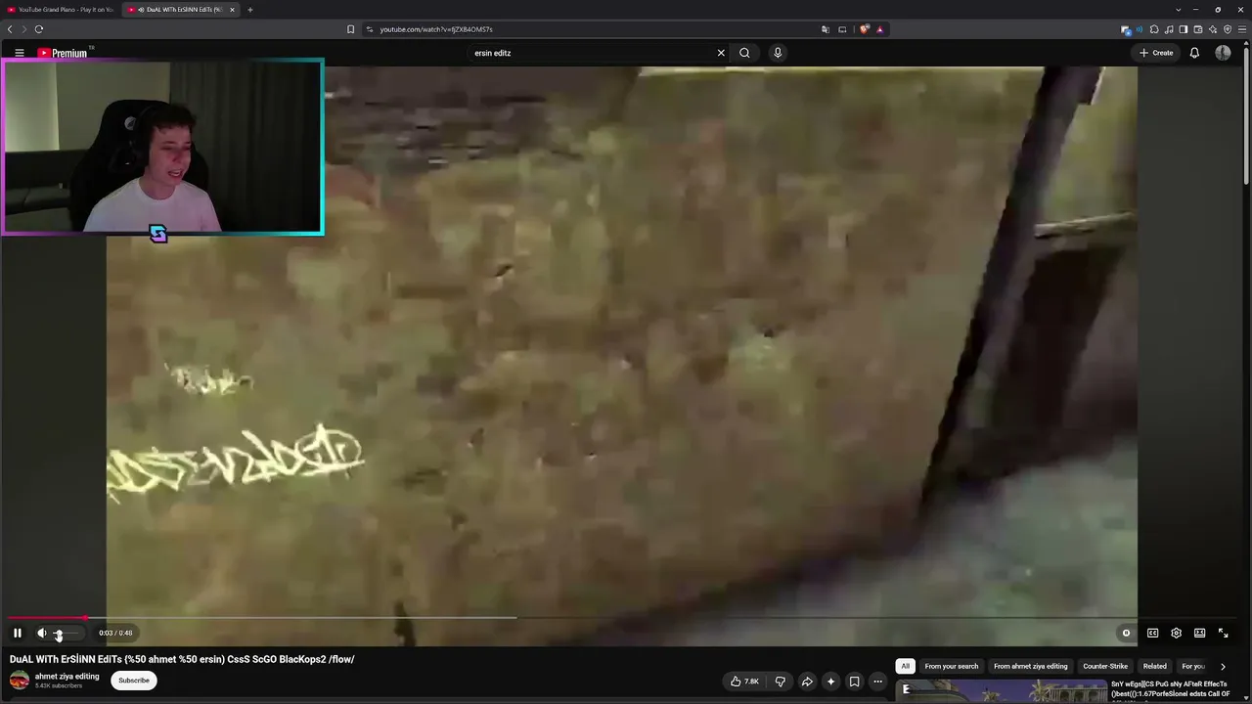Viewport: 1252px width, 704px height.
Task: Reload the current page
Action: coord(39,29)
